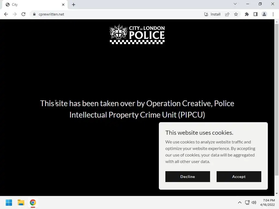
Task: Open the Extensions puzzle icon
Action: coord(247,14)
